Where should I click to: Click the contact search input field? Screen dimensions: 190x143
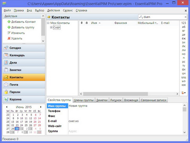[x=162, y=17]
